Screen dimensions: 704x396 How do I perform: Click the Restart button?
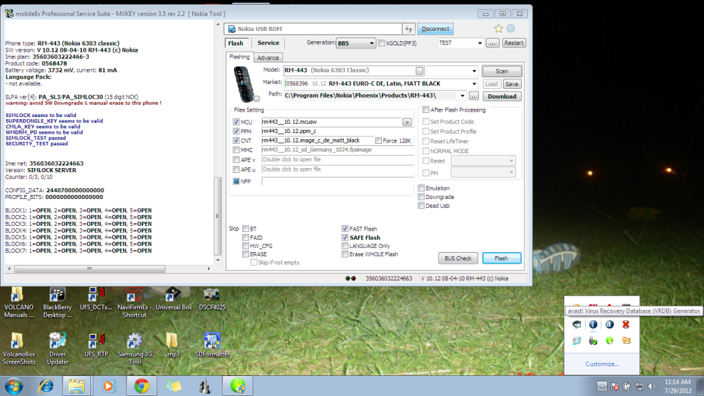point(513,43)
